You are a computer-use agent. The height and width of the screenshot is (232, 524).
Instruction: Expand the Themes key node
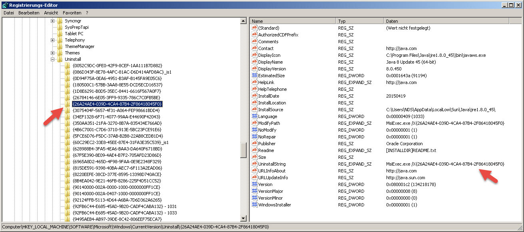click(x=53, y=53)
